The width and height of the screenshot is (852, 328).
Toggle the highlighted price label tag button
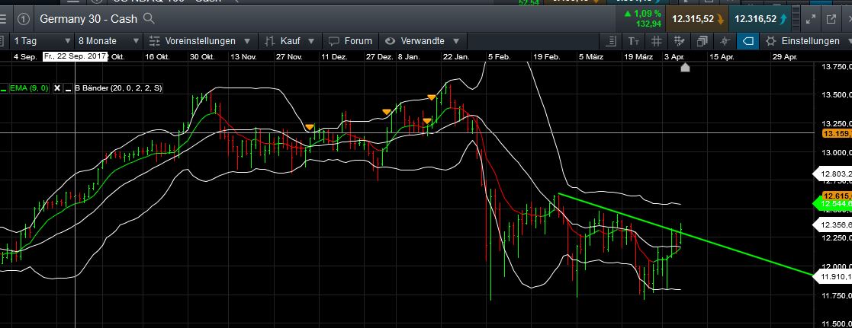pyautogui.click(x=748, y=40)
